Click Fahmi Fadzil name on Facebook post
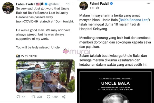The image size is (154, 103). [99, 4]
